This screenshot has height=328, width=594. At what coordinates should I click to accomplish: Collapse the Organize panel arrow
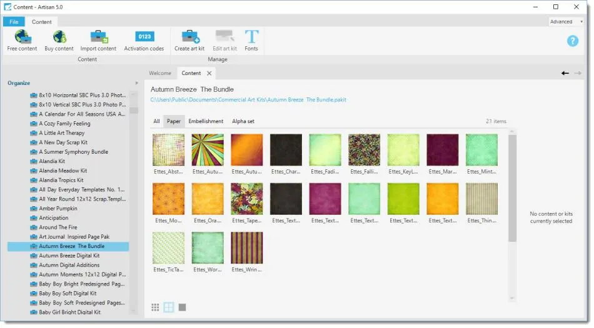pos(137,83)
